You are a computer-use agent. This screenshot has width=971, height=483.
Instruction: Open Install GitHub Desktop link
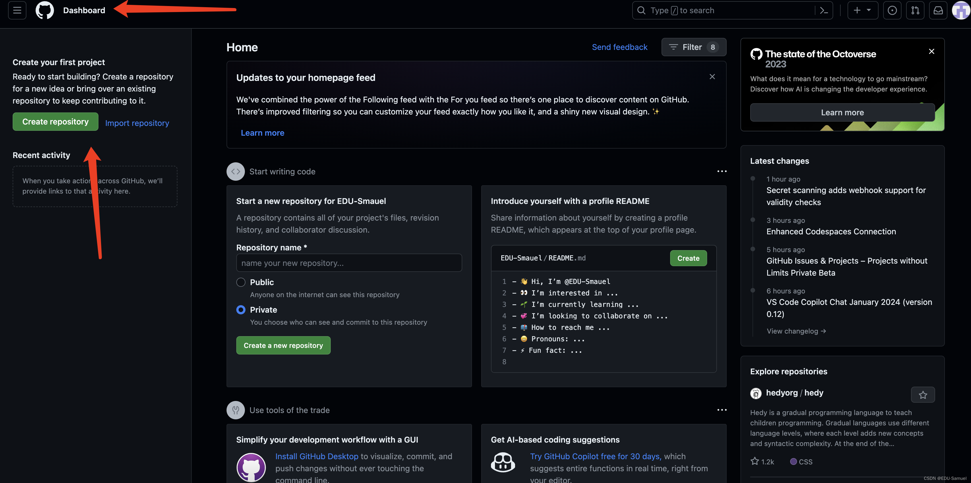point(317,456)
